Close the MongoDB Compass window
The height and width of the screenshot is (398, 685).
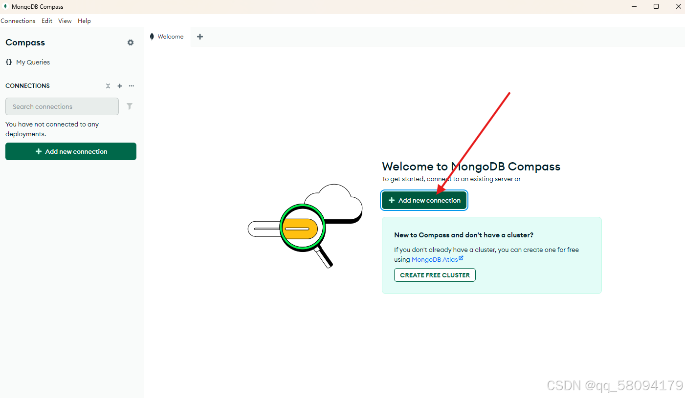(678, 7)
